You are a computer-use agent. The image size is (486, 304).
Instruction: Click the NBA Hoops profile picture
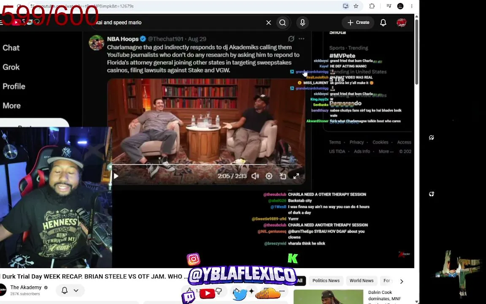(x=96, y=43)
